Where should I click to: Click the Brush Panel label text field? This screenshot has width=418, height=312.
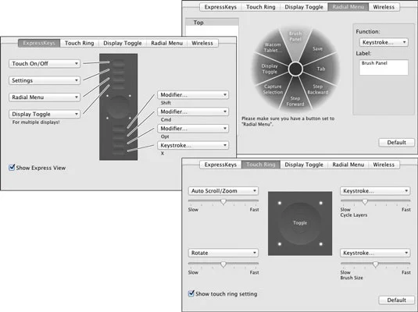[x=384, y=67]
